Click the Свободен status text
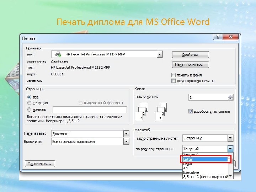 59,62
